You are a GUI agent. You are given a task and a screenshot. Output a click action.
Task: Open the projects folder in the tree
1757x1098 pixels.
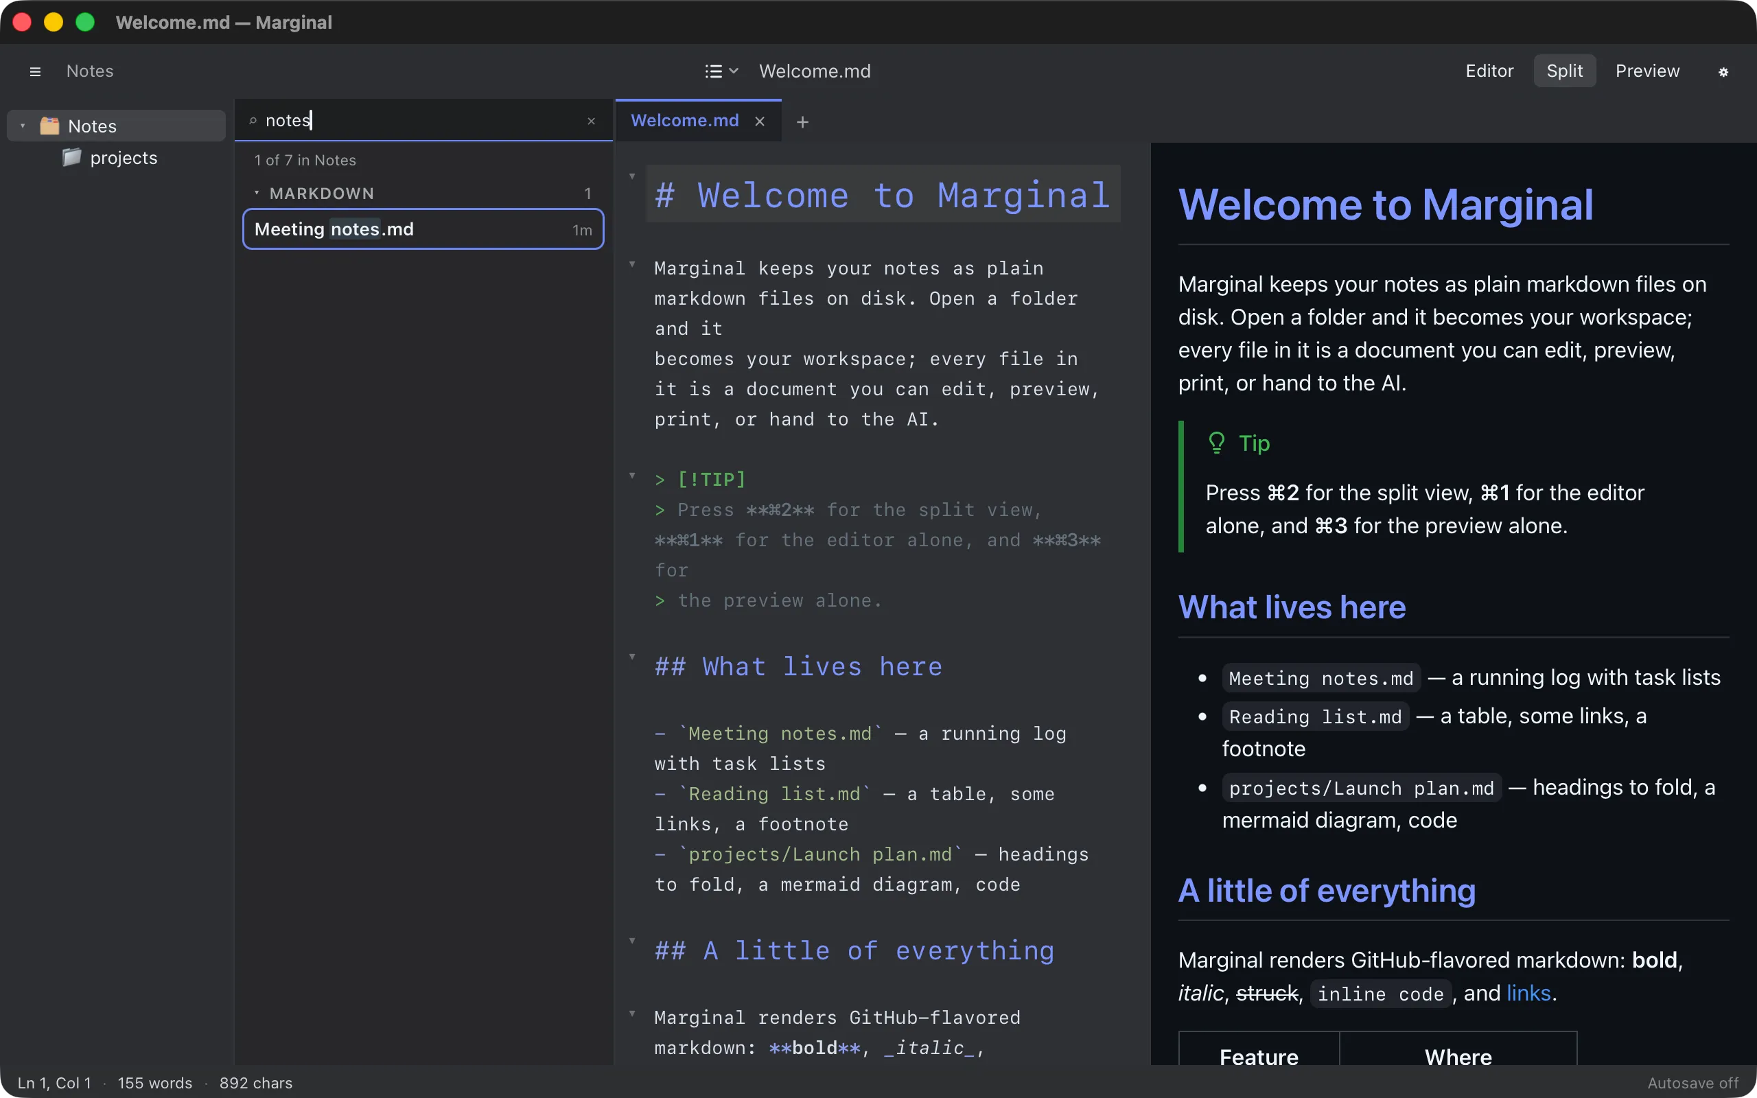click(x=124, y=158)
